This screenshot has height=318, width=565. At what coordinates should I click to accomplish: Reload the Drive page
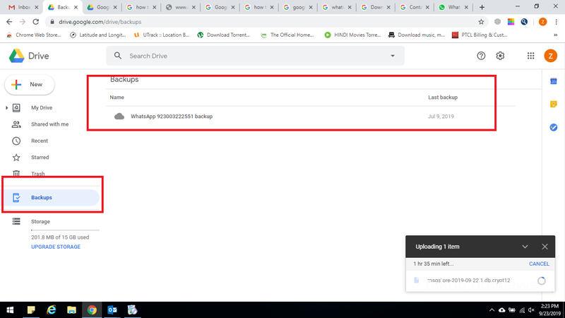pyautogui.click(x=36, y=22)
